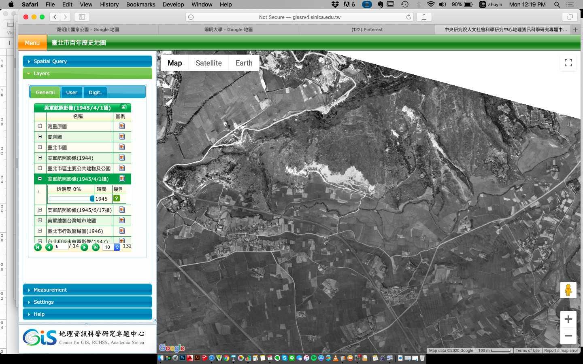Screen dimensions: 583x364
Task: Collapse the 美軍航照影像(1945/4/1攝) layer
Action: coord(40,179)
